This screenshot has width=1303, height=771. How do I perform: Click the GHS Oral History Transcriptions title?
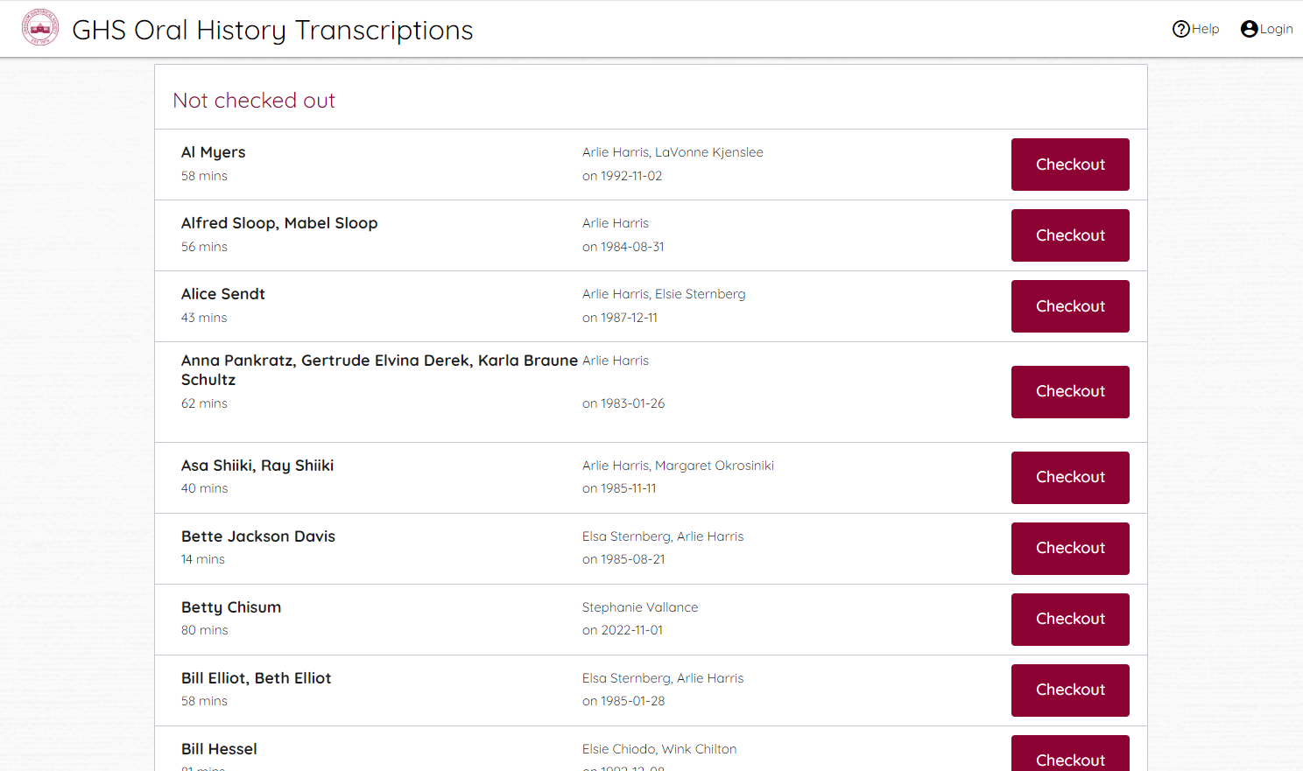click(272, 30)
